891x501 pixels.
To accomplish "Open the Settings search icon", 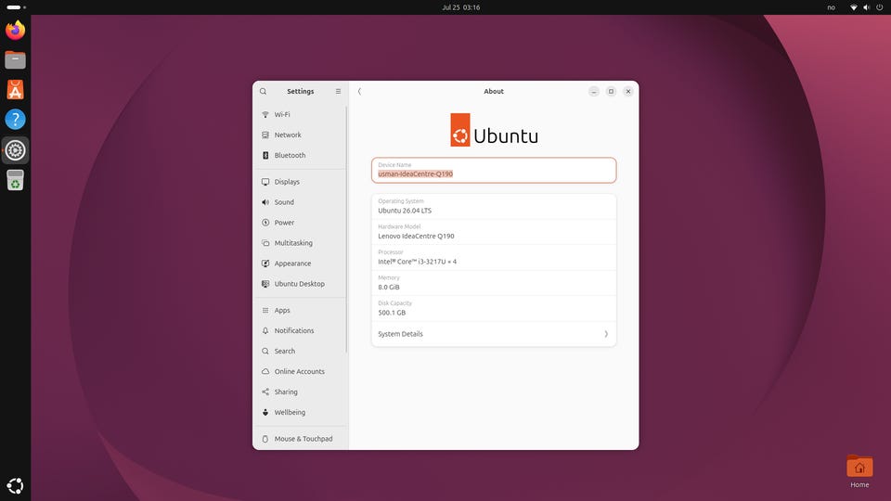I will click(263, 92).
